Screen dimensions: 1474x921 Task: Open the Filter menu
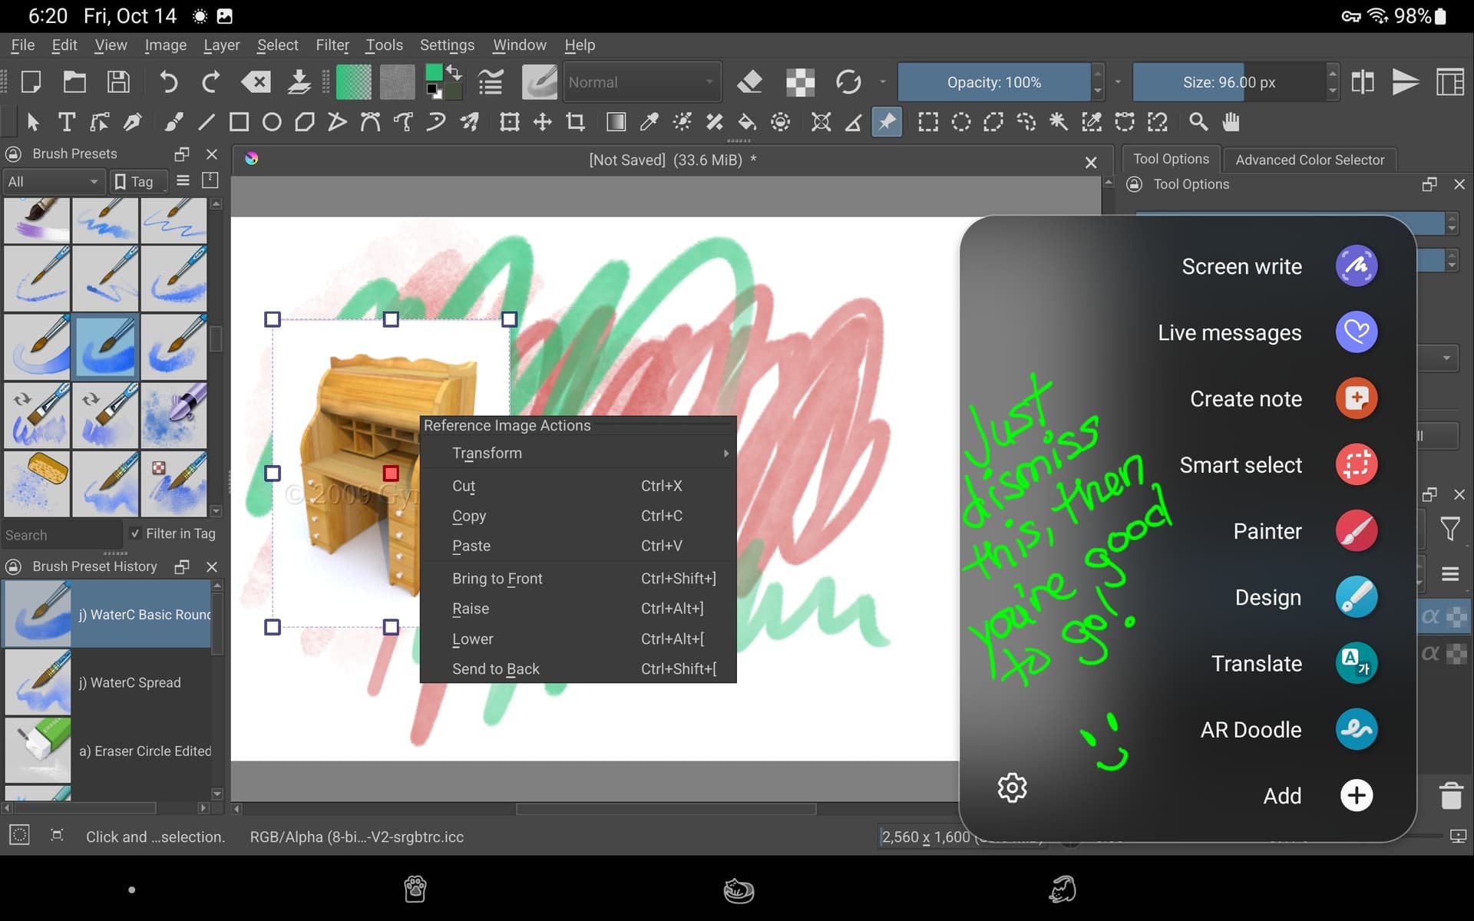332,45
